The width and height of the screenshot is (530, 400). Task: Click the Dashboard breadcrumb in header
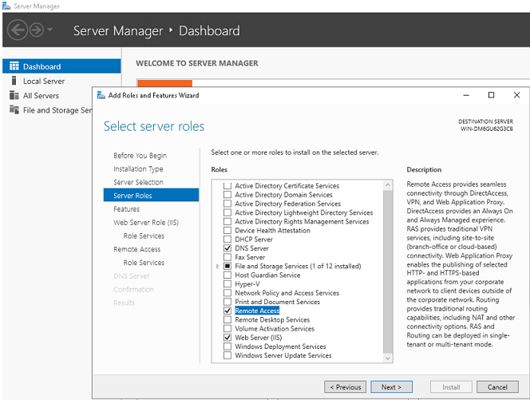tap(209, 31)
